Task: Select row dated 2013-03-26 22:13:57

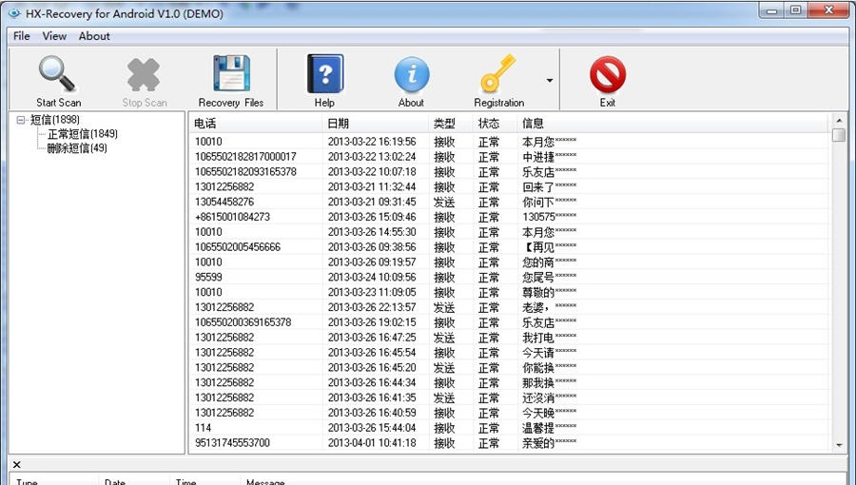Action: [x=509, y=307]
